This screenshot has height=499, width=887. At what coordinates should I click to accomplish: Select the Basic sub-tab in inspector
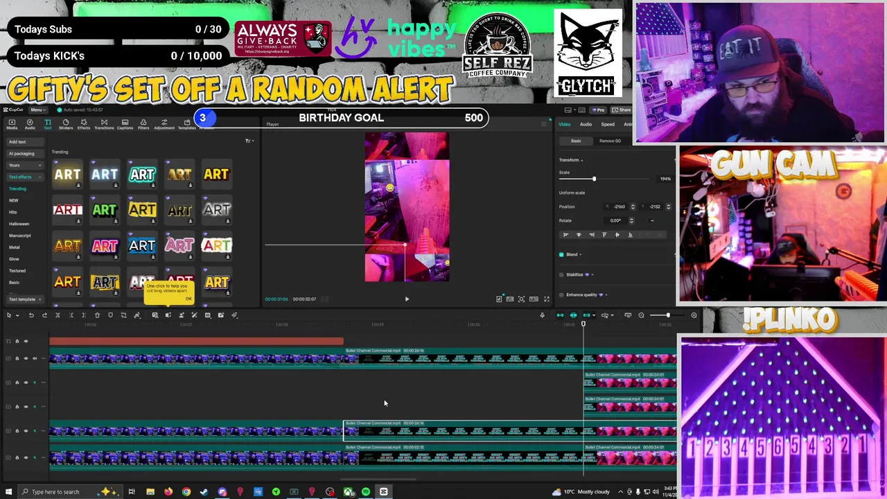coord(576,141)
